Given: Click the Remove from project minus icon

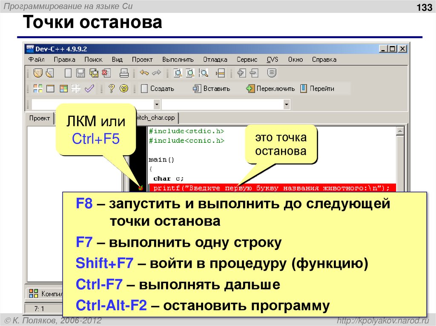Looking at the screenshot, I should click(254, 73).
